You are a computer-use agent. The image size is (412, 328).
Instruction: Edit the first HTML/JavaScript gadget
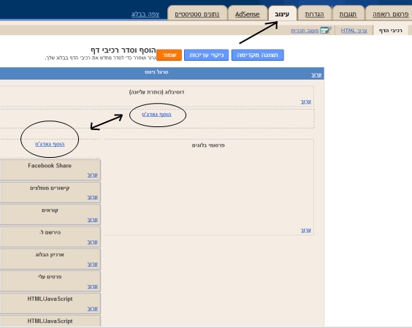click(x=93, y=308)
